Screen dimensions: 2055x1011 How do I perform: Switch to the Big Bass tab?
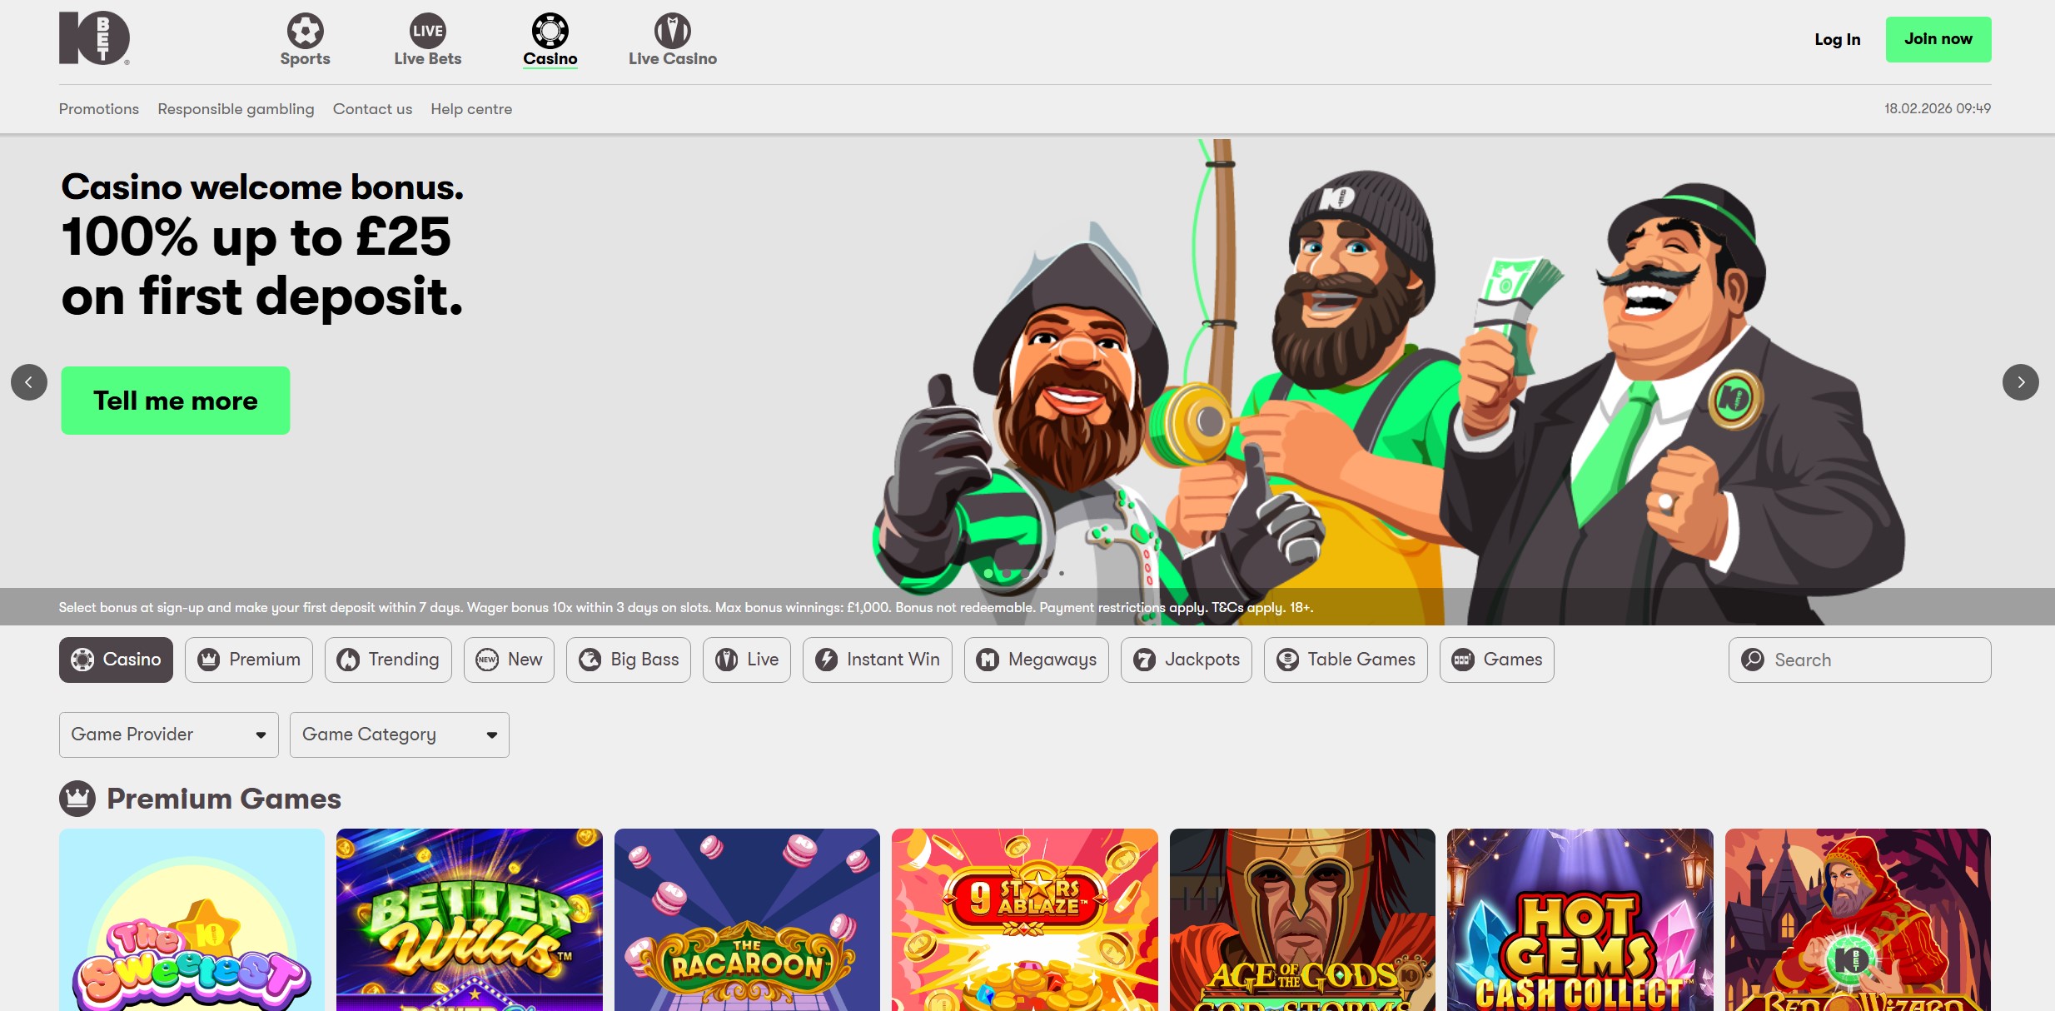628,660
